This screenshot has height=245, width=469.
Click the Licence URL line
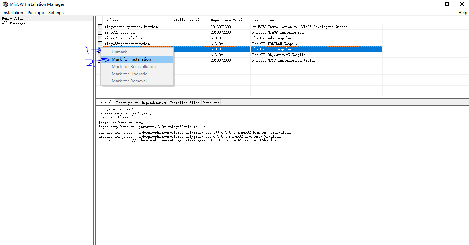189,136
